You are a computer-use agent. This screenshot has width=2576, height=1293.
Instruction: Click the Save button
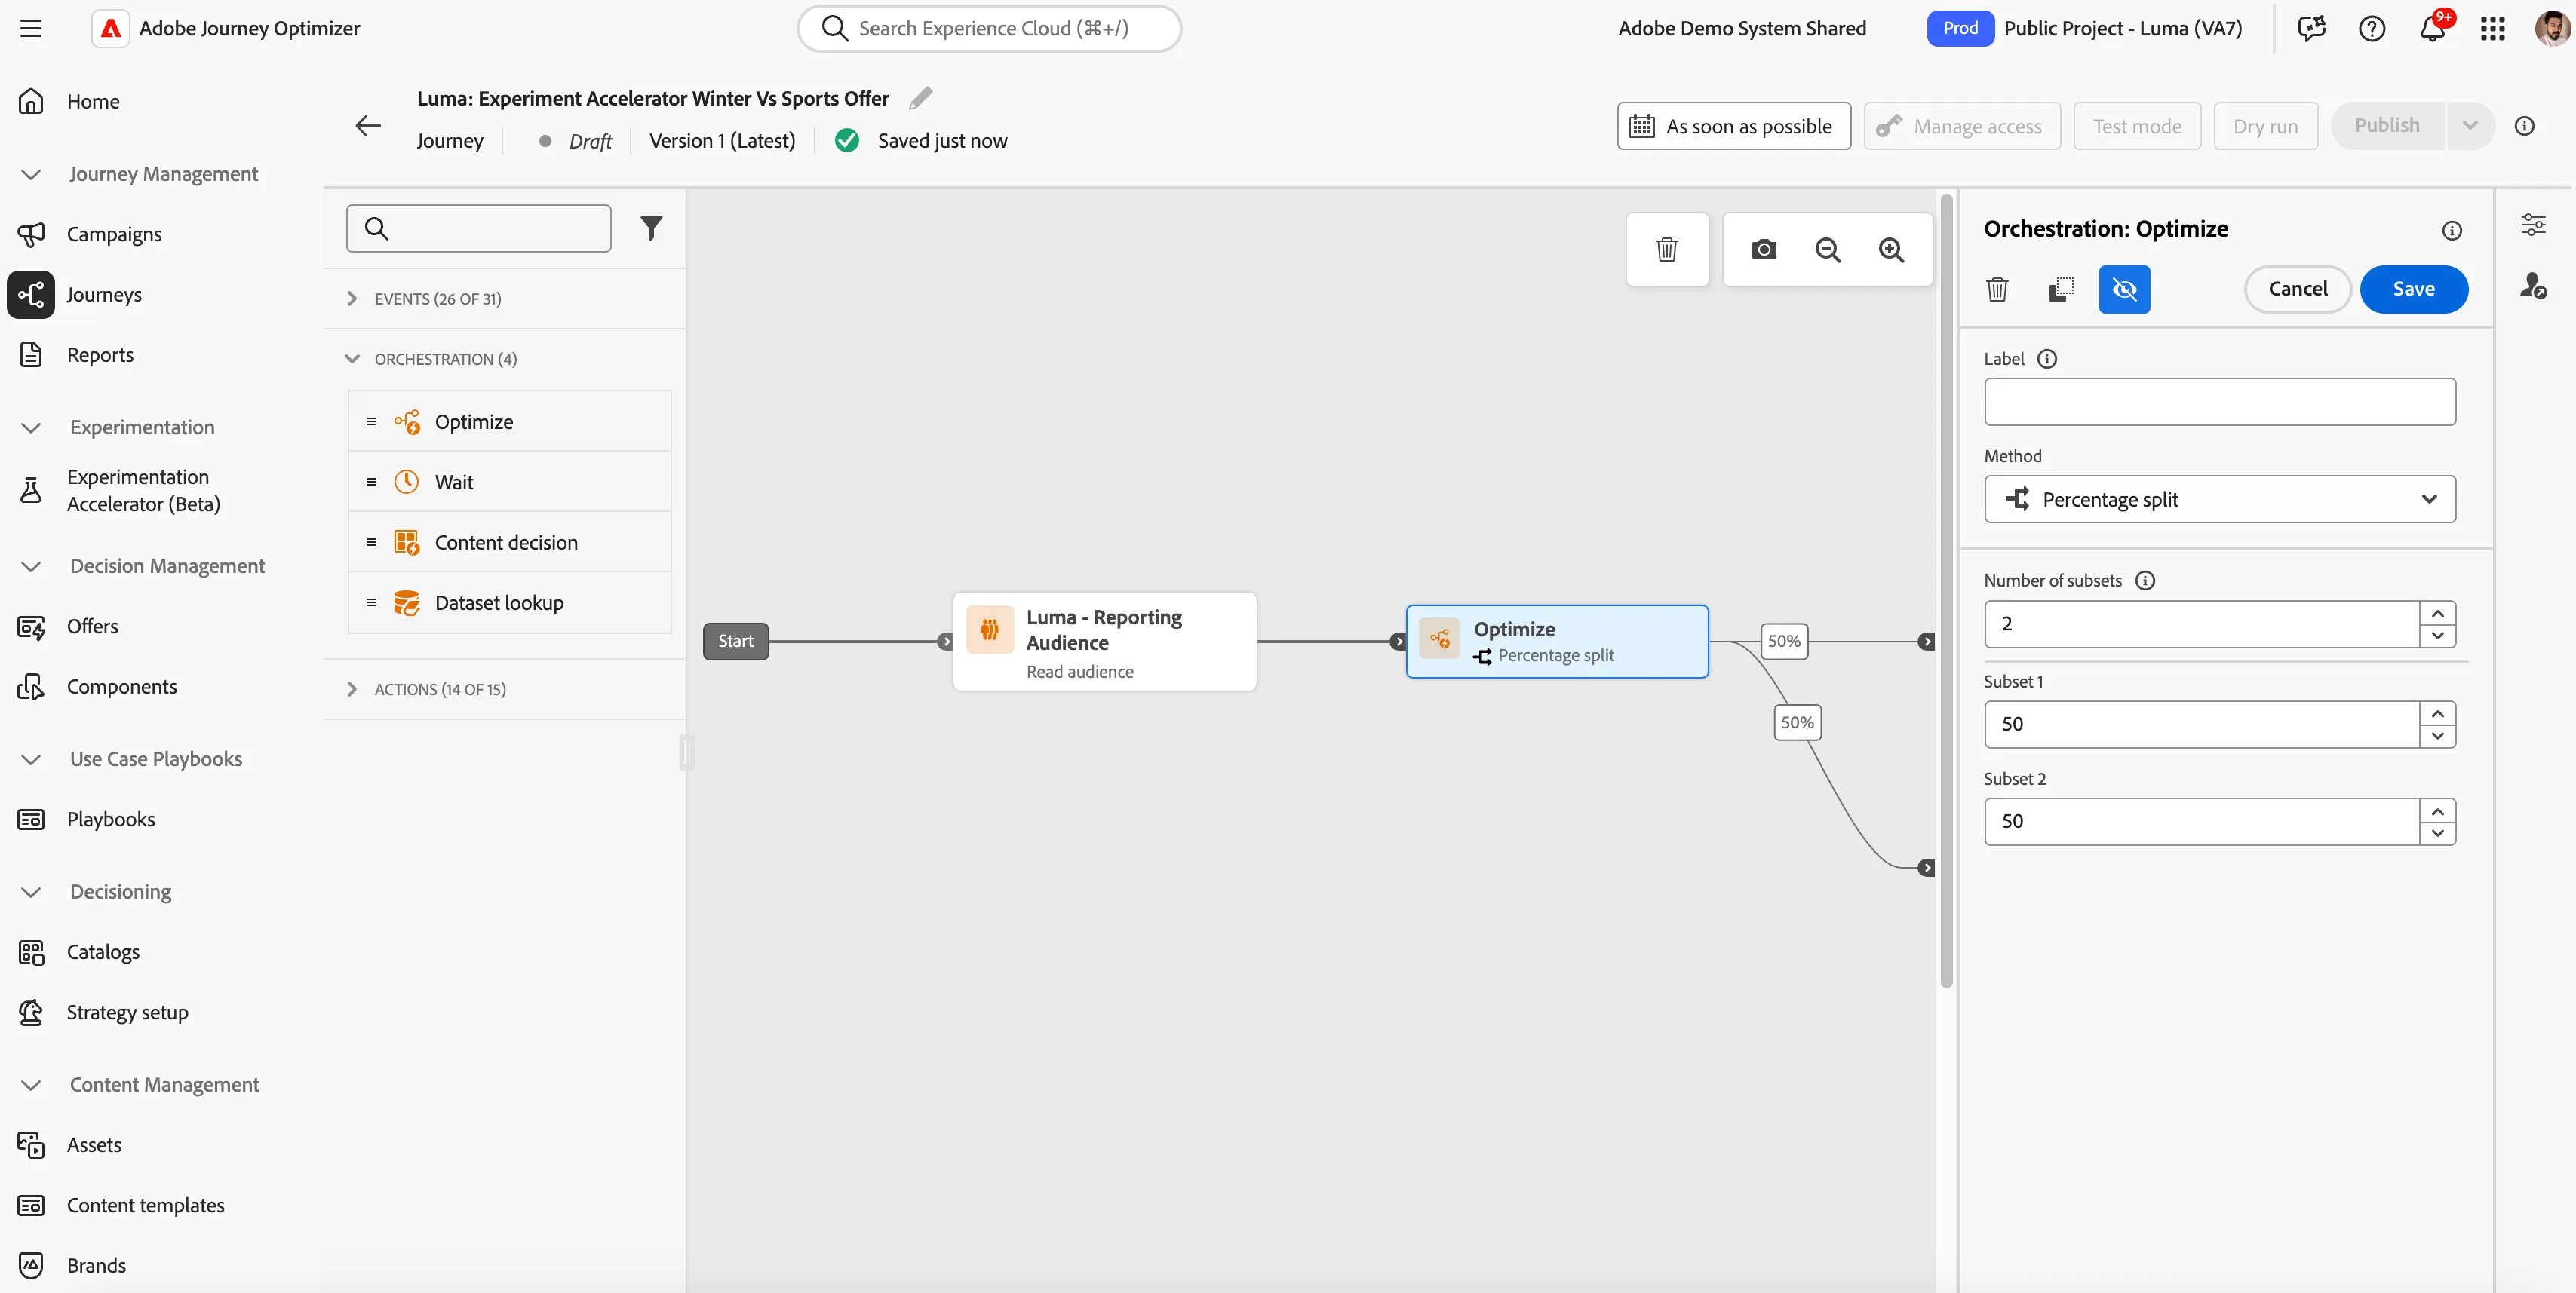click(x=2413, y=289)
